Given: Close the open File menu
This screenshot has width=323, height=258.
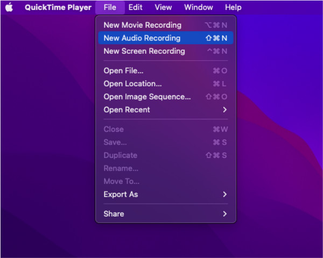Looking at the screenshot, I should pyautogui.click(x=110, y=8).
